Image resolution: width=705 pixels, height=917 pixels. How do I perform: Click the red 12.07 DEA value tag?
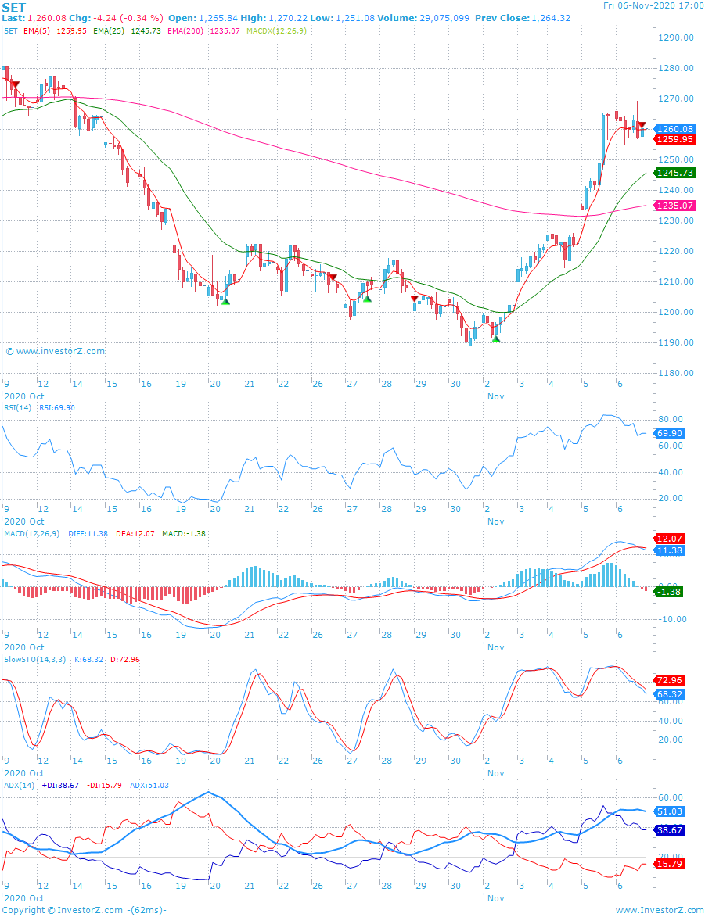669,539
